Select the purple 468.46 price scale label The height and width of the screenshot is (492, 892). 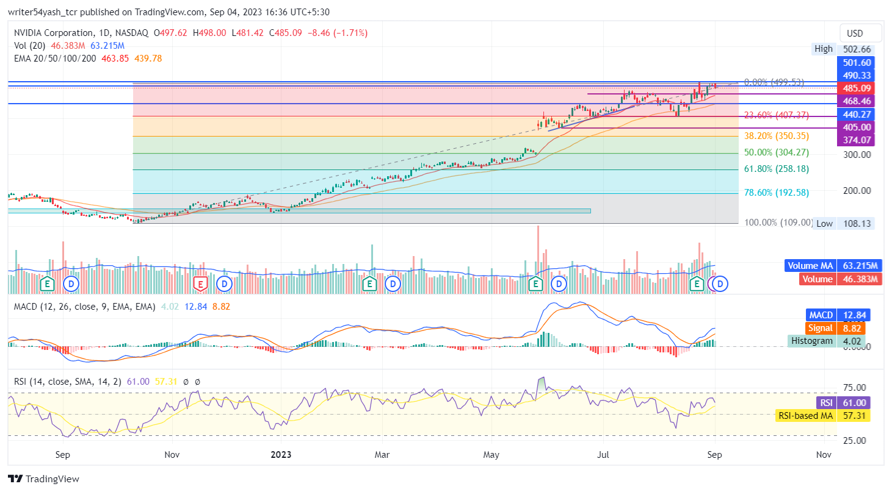point(855,101)
